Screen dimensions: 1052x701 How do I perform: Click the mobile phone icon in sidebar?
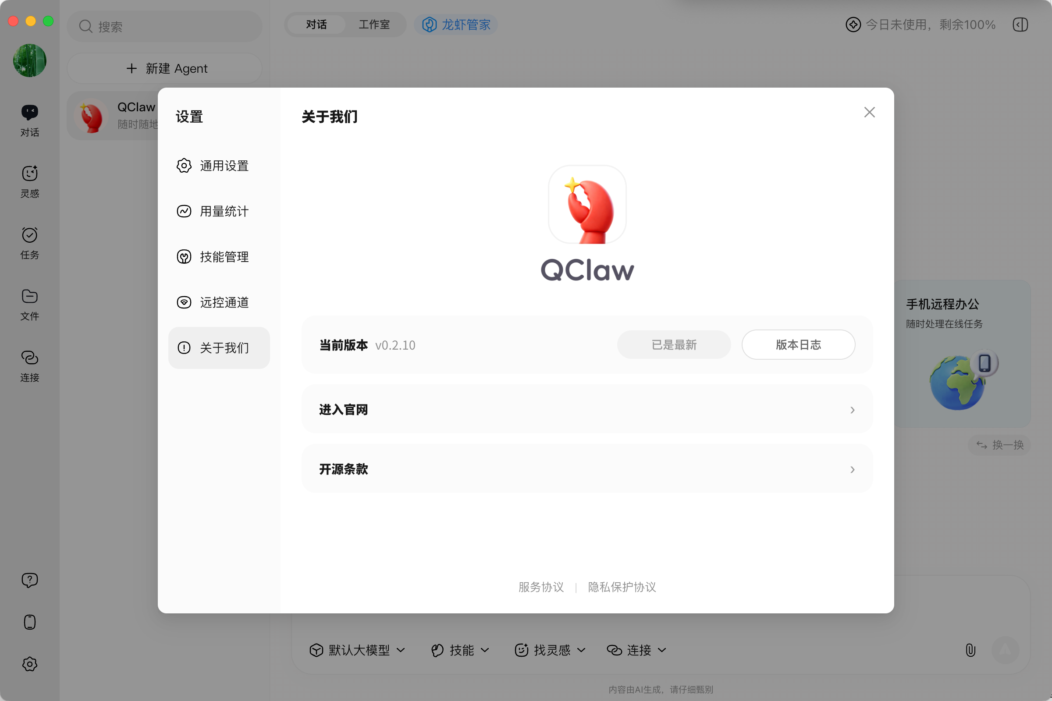coord(29,622)
